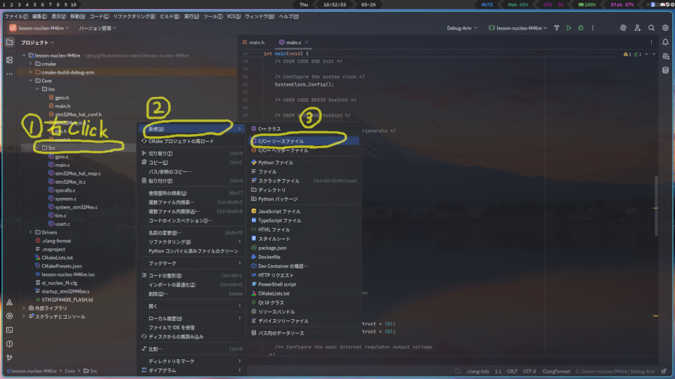The width and height of the screenshot is (675, 379).
Task: Expand the cmake-build-debug-arm folder
Action: coord(30,72)
